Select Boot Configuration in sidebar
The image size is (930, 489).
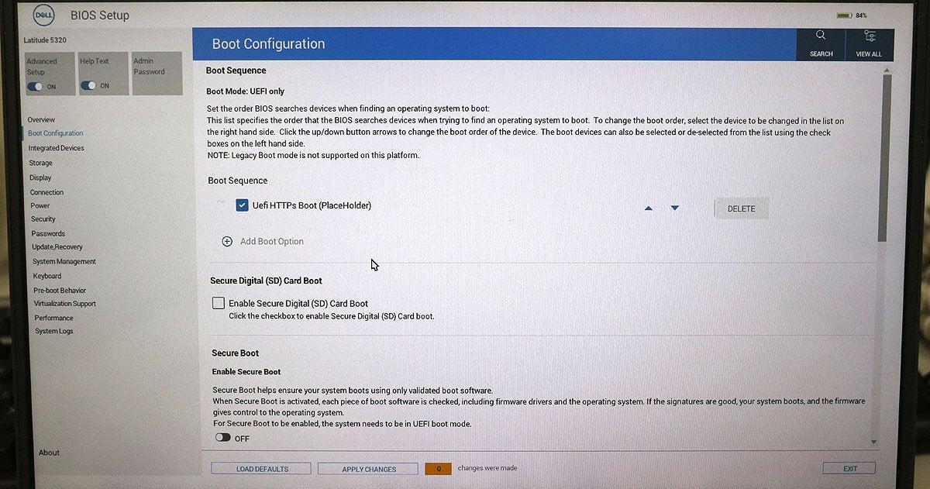click(56, 133)
